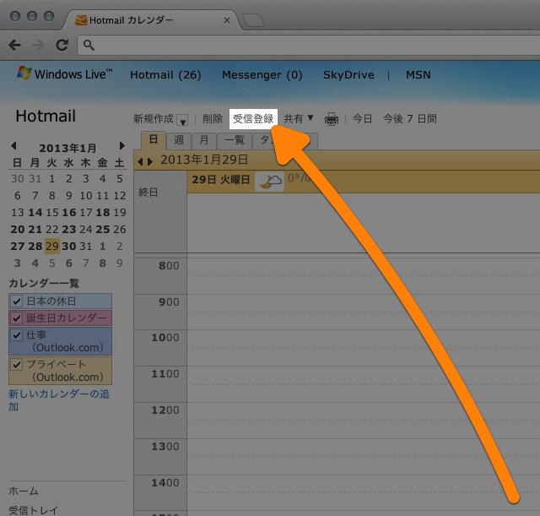The width and height of the screenshot is (540, 516).
Task: Go to previous month in mini calendar
Action: click(x=13, y=146)
